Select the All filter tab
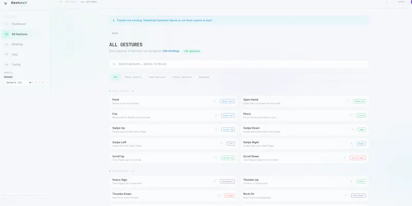 point(115,77)
